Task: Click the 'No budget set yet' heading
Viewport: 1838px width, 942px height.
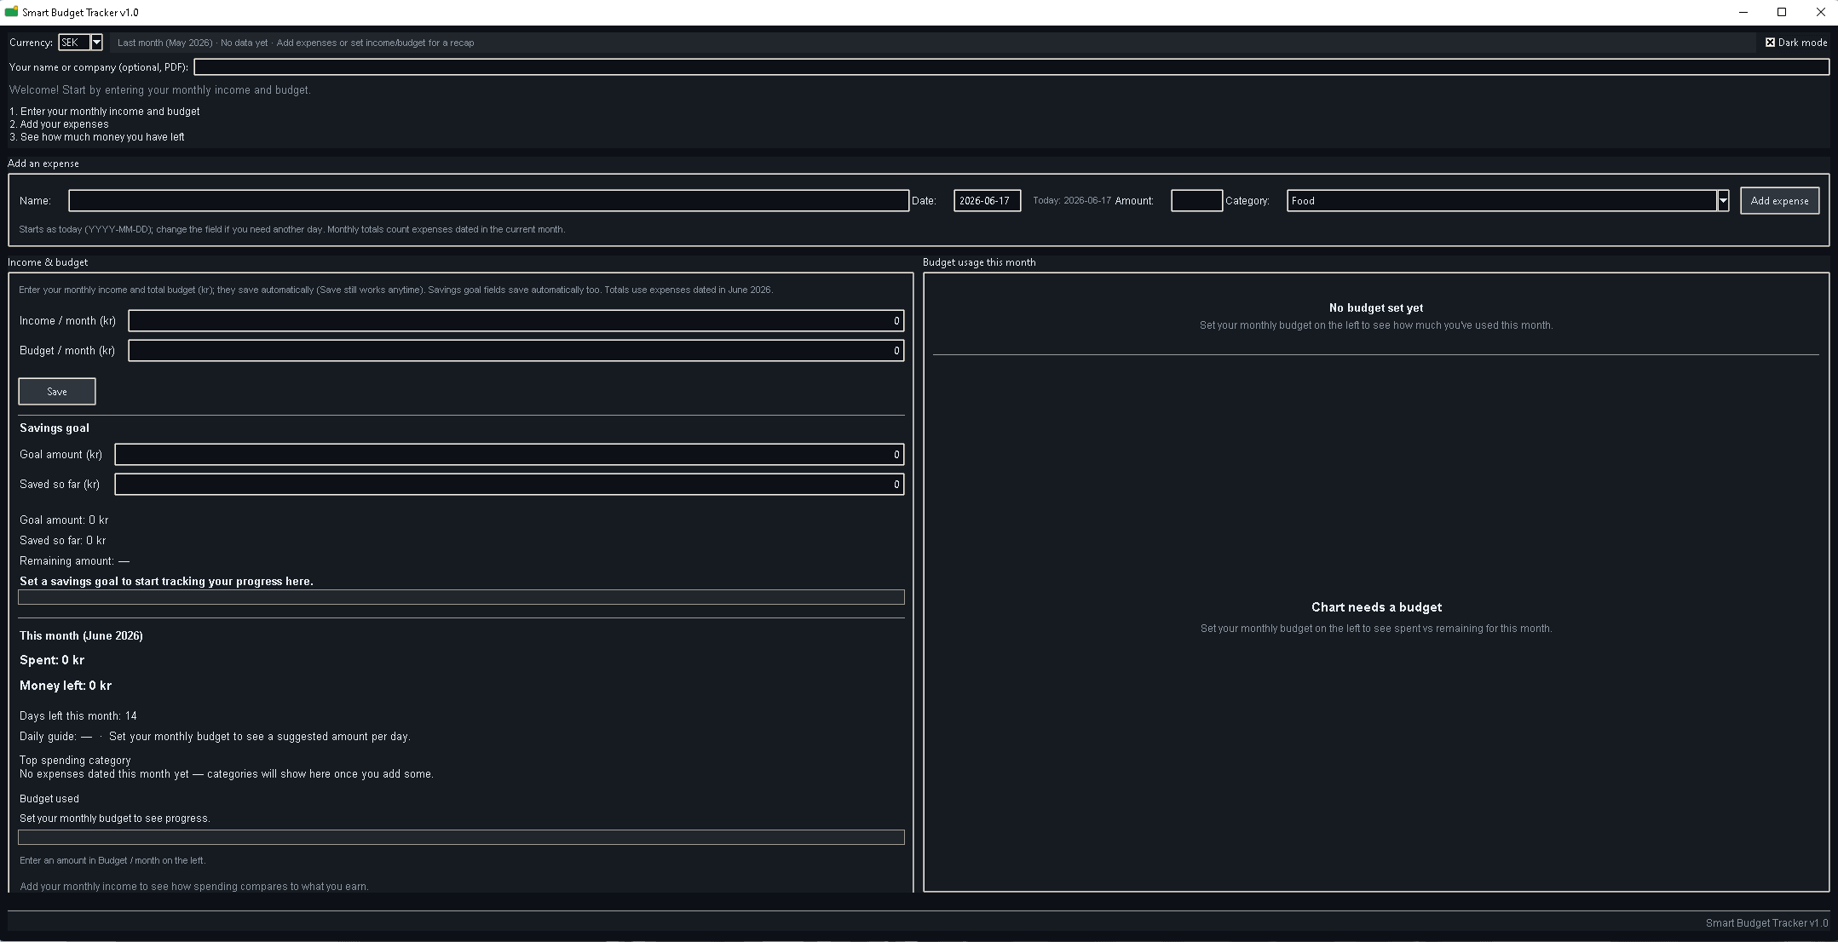Action: 1376,308
